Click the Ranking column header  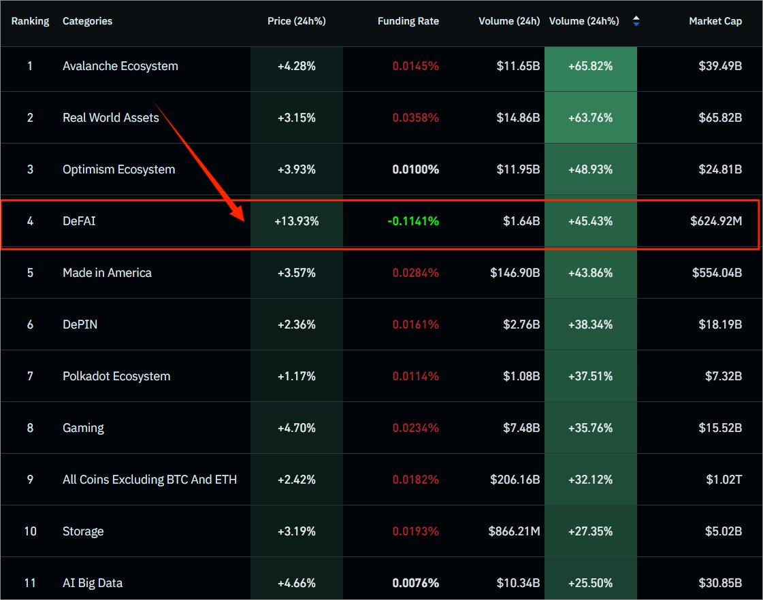click(30, 21)
